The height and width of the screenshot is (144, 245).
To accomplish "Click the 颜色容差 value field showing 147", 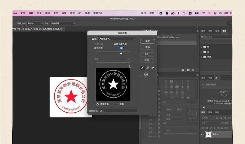I will (x=122, y=48).
